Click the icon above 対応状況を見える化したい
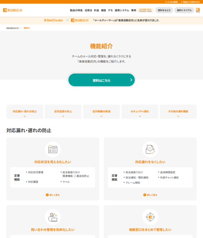The width and height of the screenshot is (203, 238). [x=53, y=149]
